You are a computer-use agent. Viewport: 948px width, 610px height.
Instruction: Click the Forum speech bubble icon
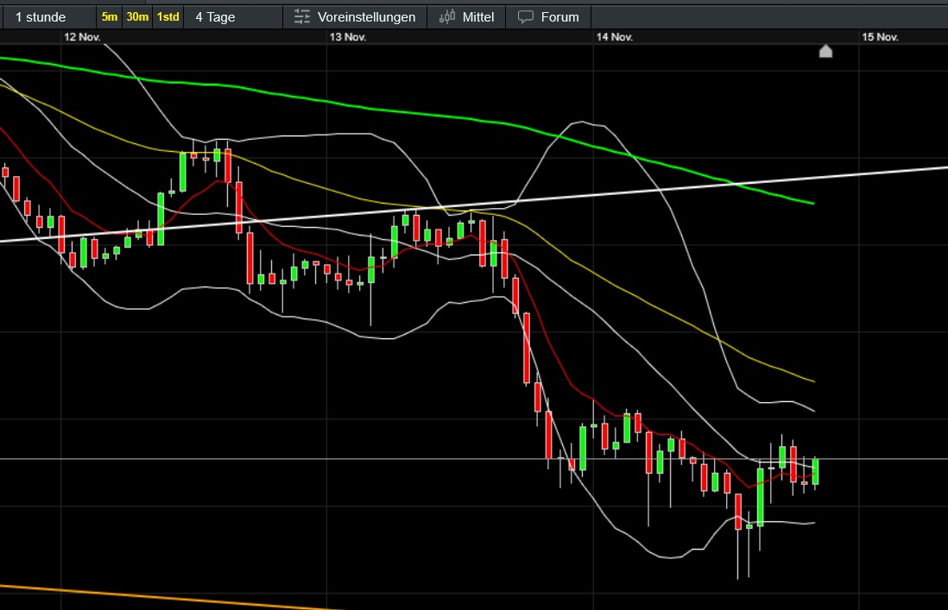525,17
